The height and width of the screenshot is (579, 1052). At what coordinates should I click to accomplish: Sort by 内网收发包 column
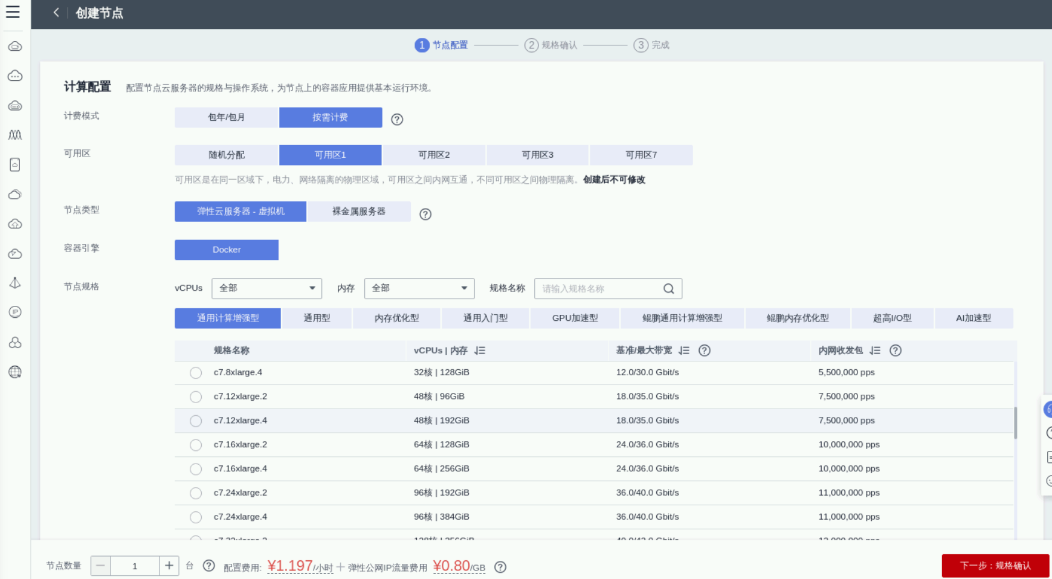click(875, 351)
